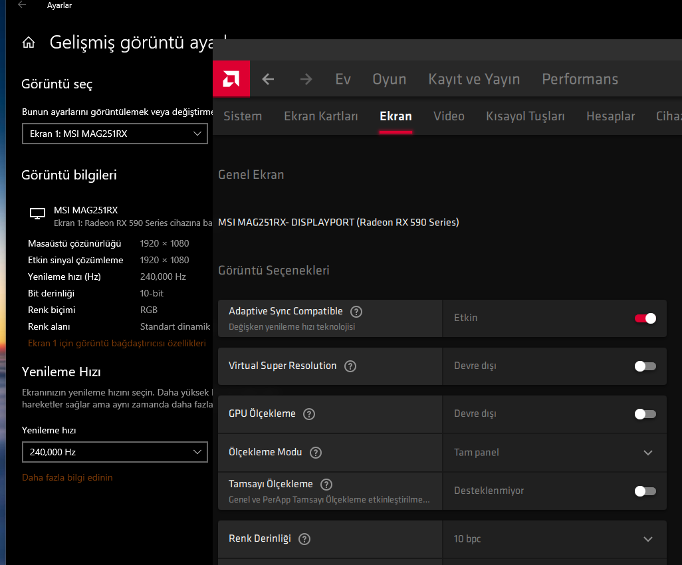Switch to the Video tab
Viewport: 682px width, 565px height.
pyautogui.click(x=449, y=116)
